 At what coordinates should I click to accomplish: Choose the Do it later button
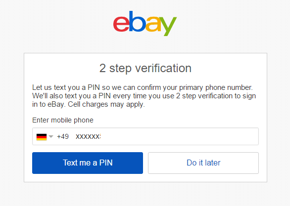[x=203, y=163]
